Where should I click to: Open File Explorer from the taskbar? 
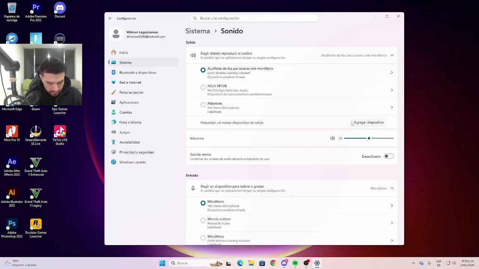[x=251, y=263]
